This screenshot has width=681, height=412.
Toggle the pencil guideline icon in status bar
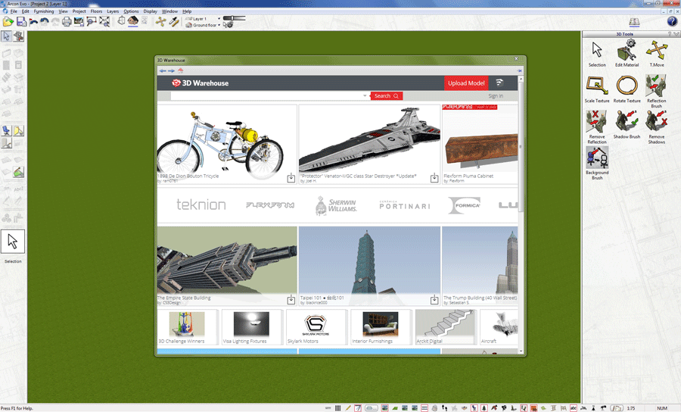[347, 408]
